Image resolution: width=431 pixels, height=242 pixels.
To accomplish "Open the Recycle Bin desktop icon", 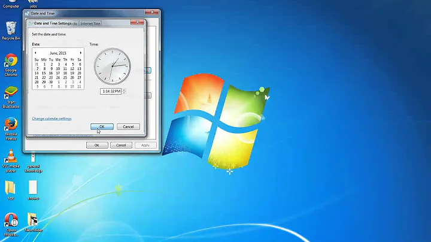I will click(x=11, y=31).
